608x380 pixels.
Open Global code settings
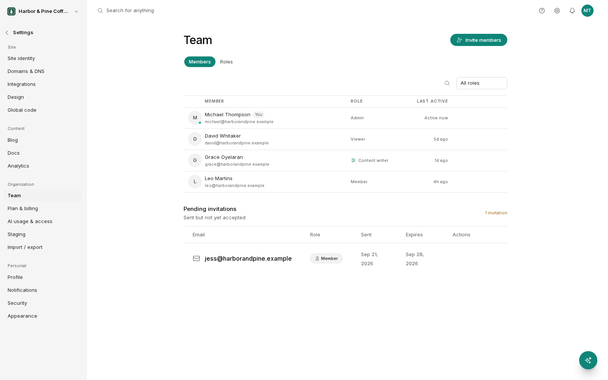pos(43,110)
